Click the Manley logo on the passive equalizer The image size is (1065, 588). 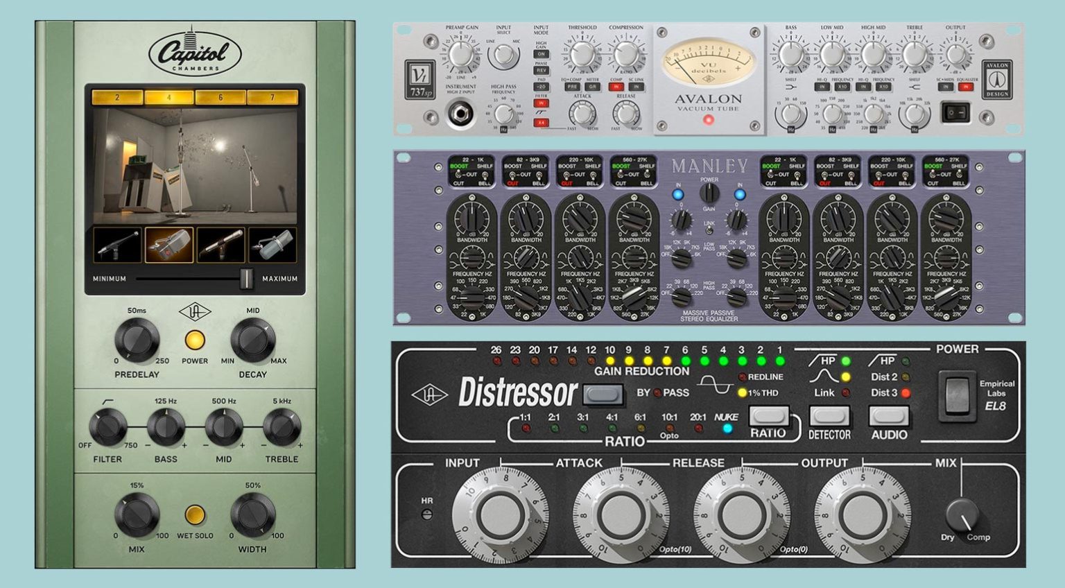pos(711,166)
